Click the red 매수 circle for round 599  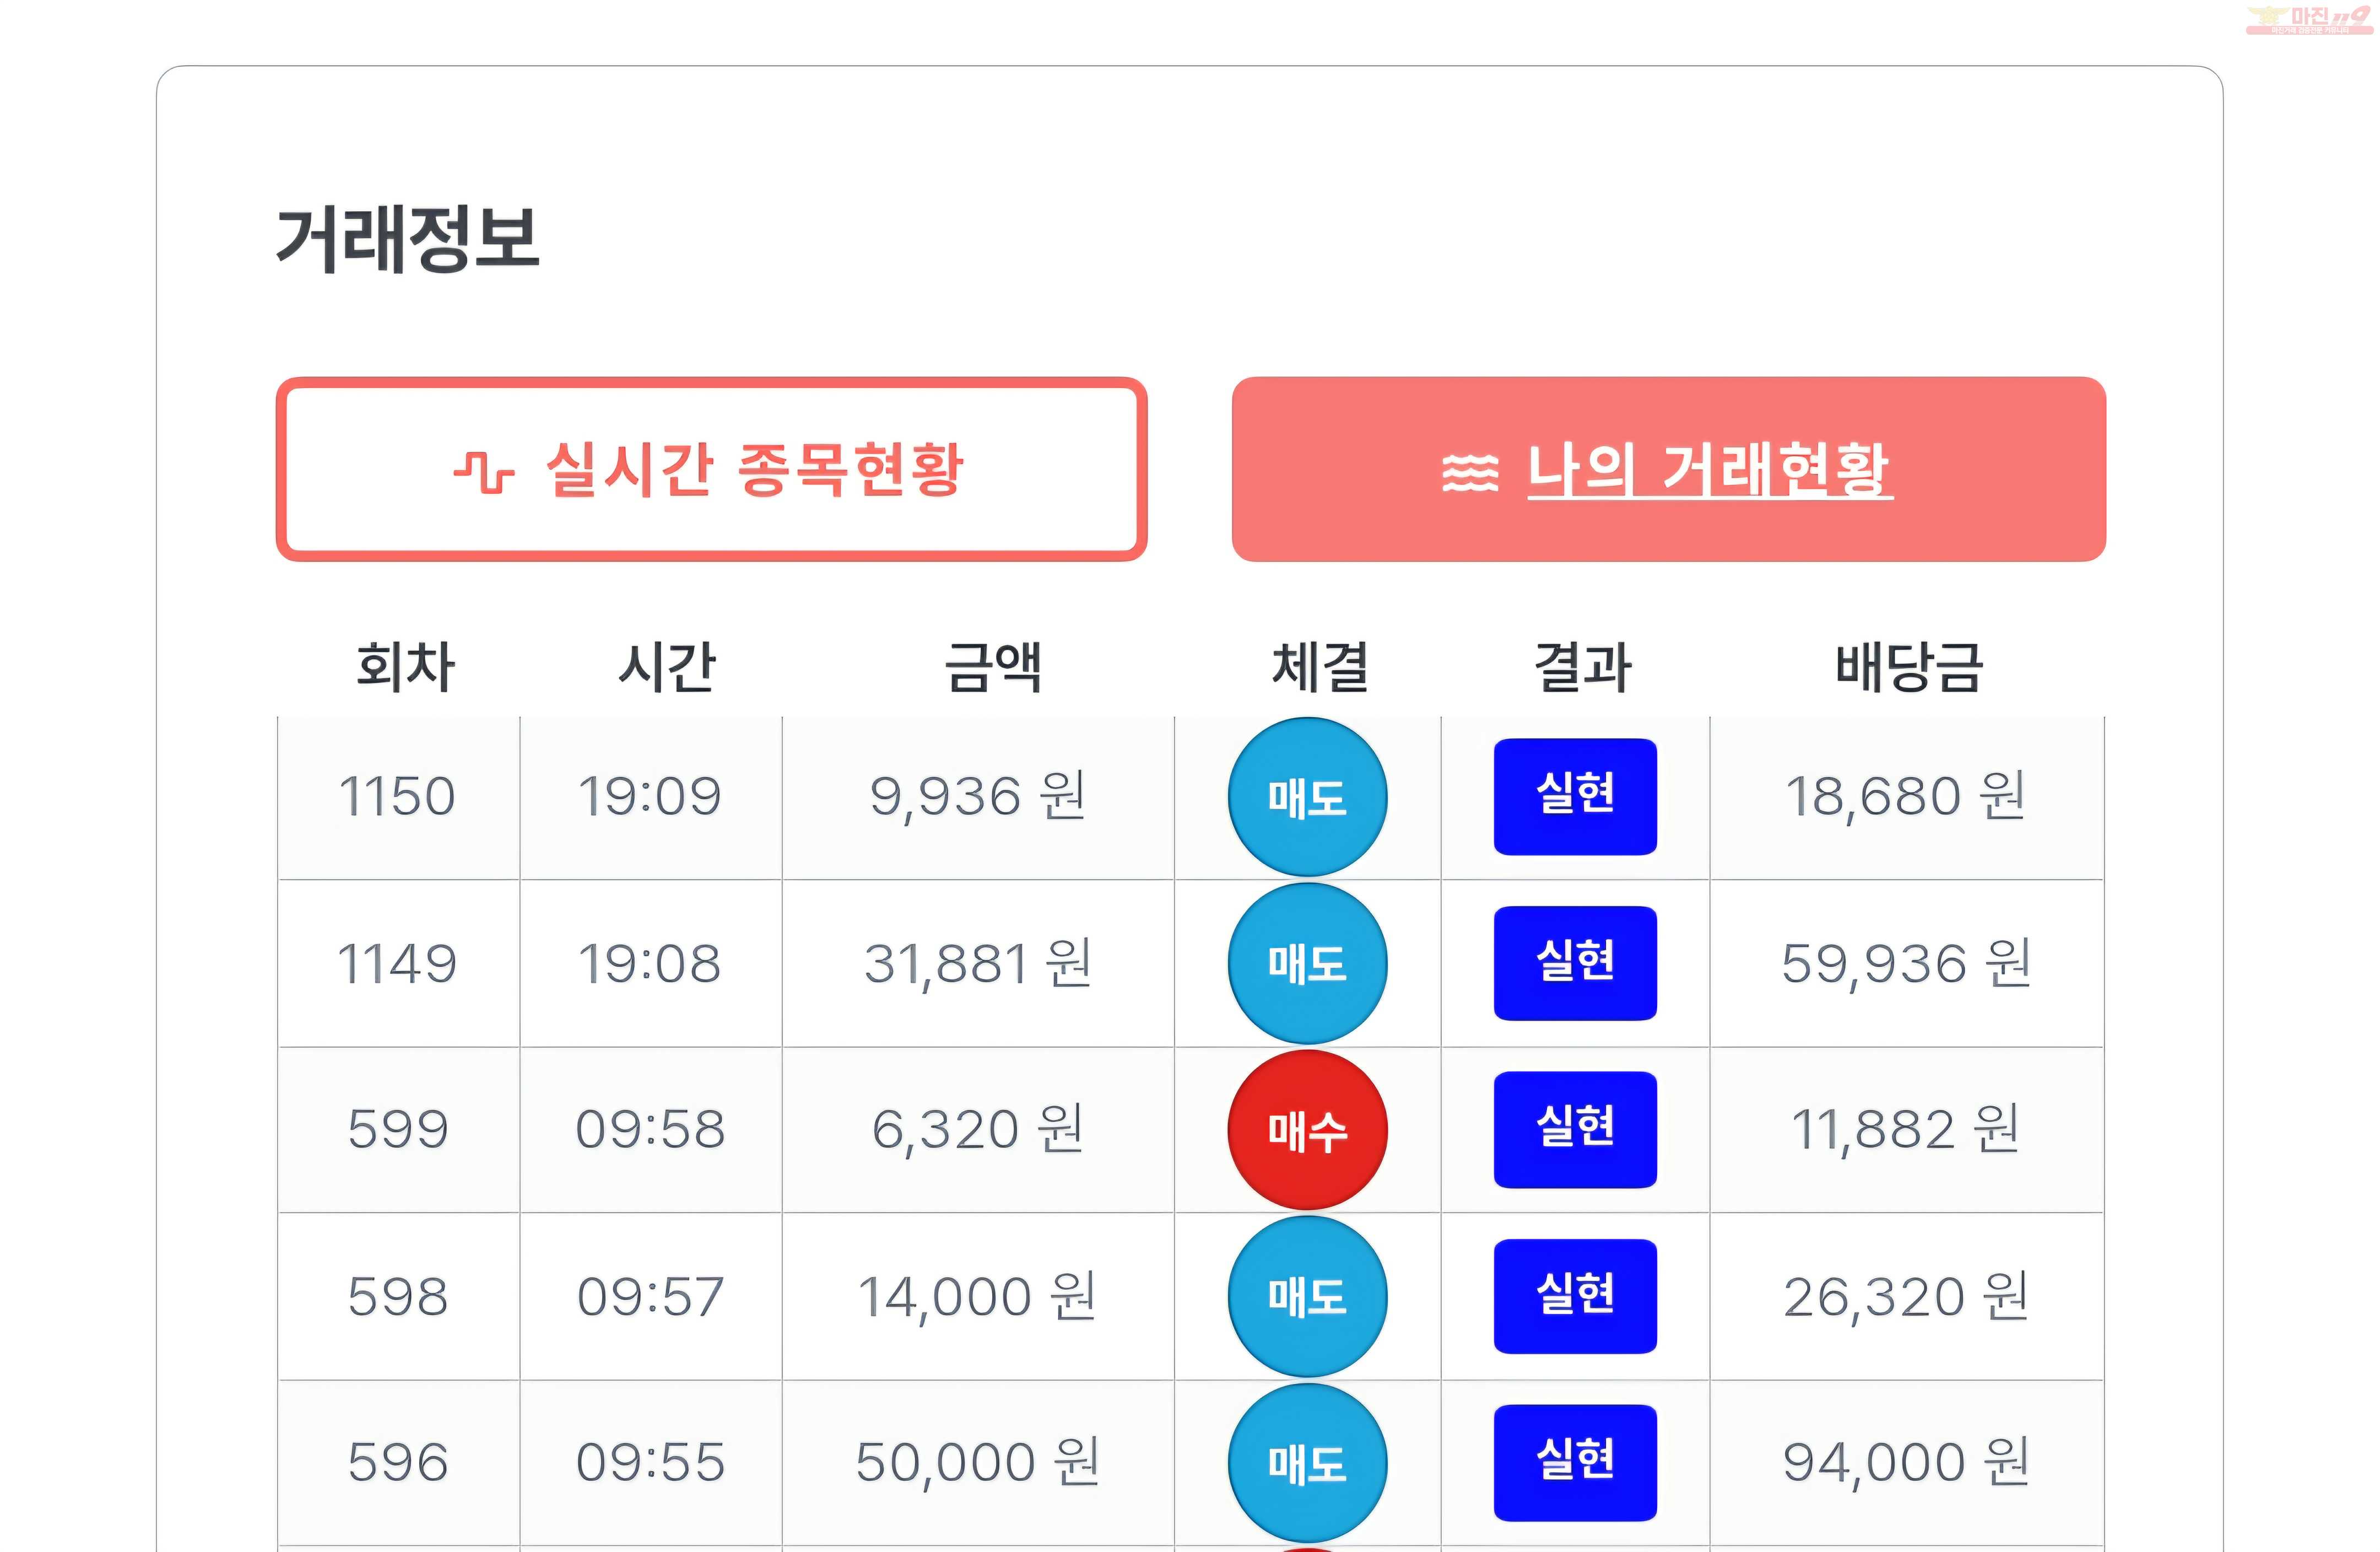[x=1307, y=1131]
